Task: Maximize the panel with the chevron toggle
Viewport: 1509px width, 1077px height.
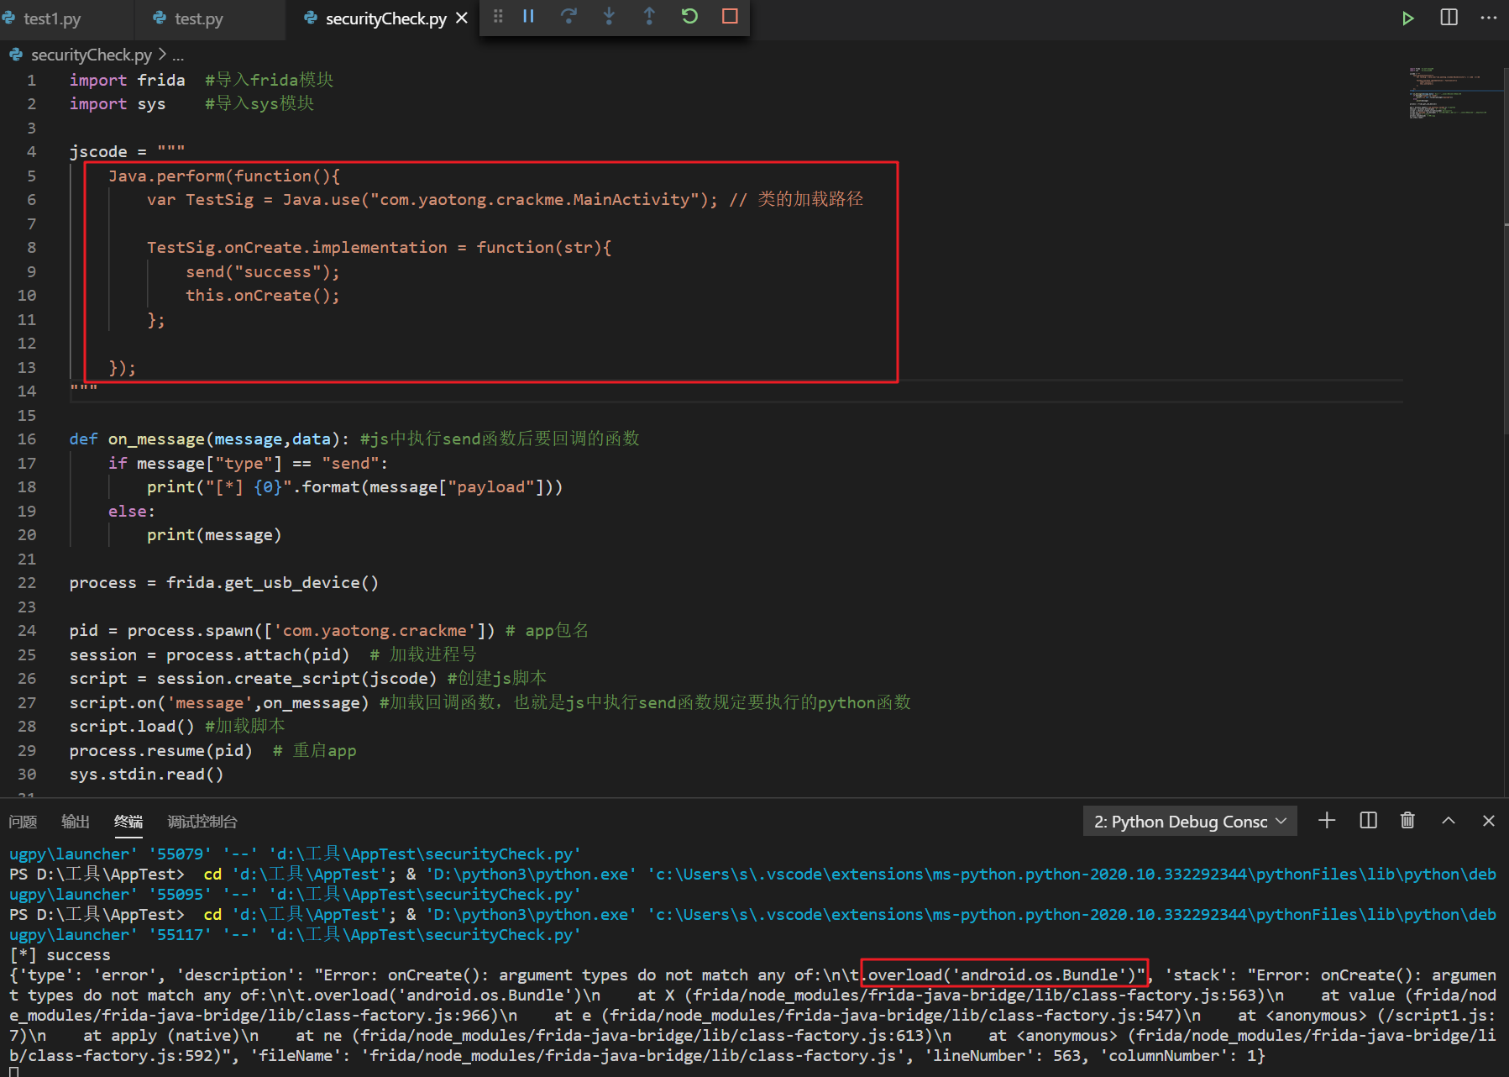Action: pos(1448,821)
